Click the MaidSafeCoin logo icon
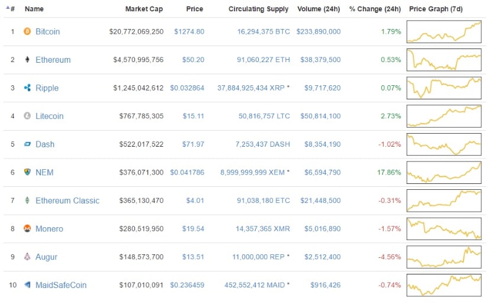 pyautogui.click(x=27, y=285)
